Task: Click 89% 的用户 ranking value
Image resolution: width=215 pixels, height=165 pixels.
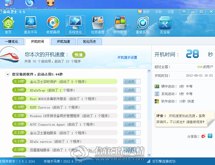Action: 205,67
